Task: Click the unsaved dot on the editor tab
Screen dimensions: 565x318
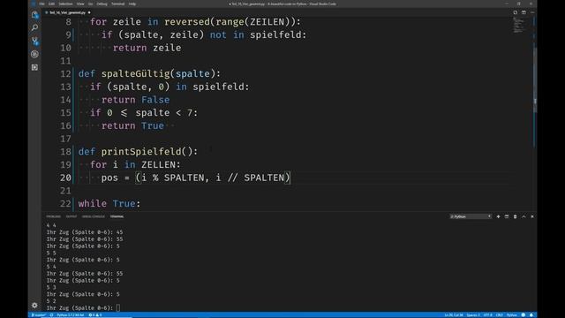Action: [x=89, y=12]
